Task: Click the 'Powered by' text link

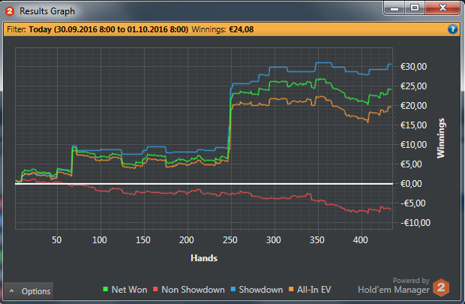Action: point(411,280)
